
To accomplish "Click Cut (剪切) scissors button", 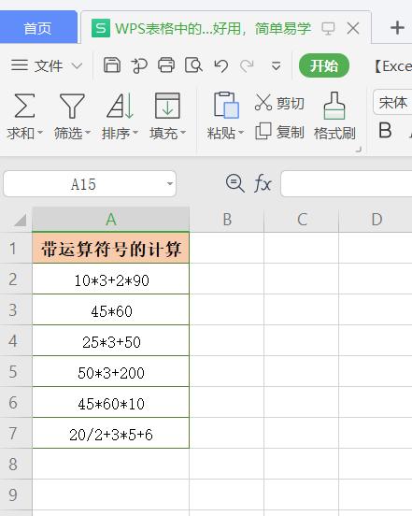I will pos(279,103).
